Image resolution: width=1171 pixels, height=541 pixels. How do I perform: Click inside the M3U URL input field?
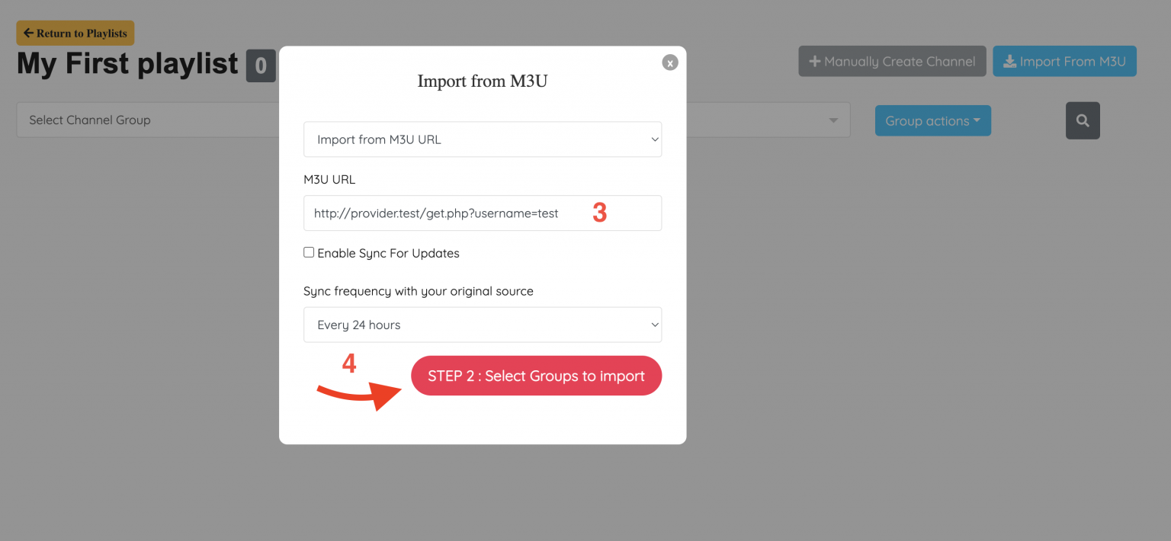(457, 213)
